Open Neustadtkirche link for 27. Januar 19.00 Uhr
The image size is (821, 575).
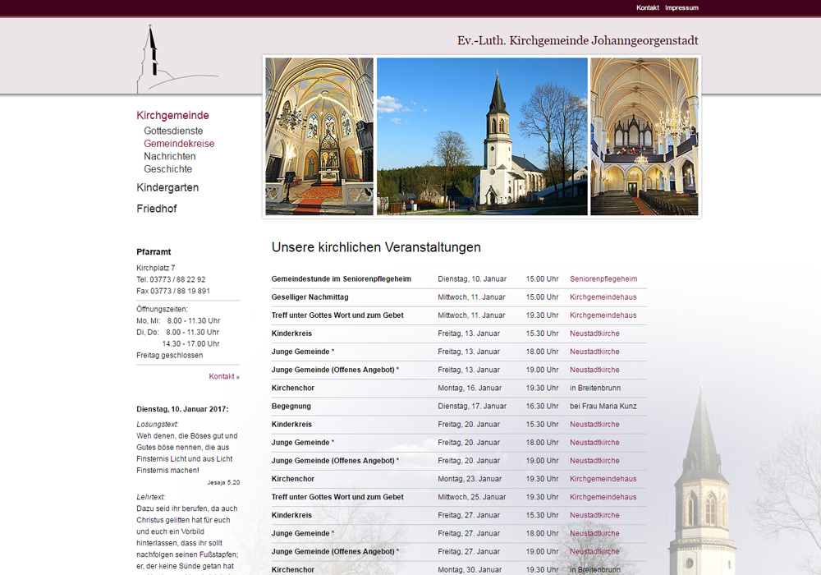(594, 551)
